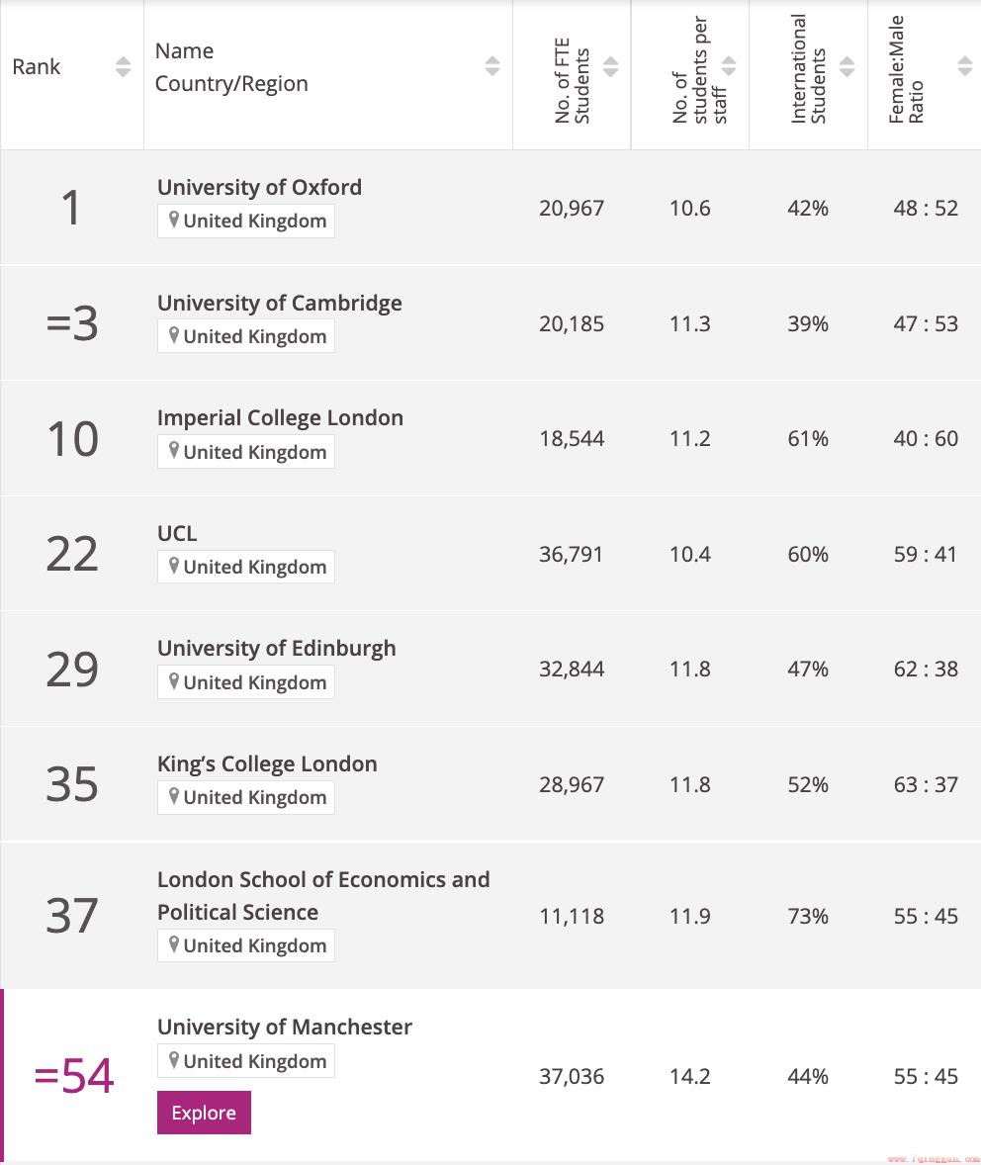Click the Rank column header text

[x=37, y=67]
